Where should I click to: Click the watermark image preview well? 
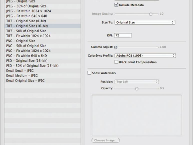[137, 115]
